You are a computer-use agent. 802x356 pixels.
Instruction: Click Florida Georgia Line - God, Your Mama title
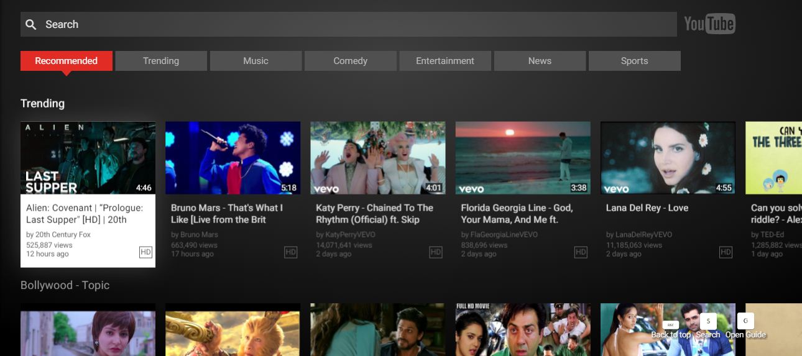pos(517,214)
